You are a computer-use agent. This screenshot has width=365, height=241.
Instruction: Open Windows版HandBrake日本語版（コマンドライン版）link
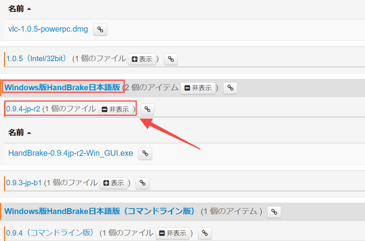pos(100,211)
